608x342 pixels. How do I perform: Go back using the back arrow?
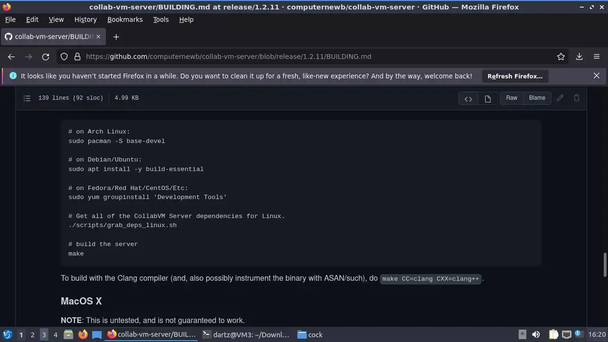coord(11,57)
